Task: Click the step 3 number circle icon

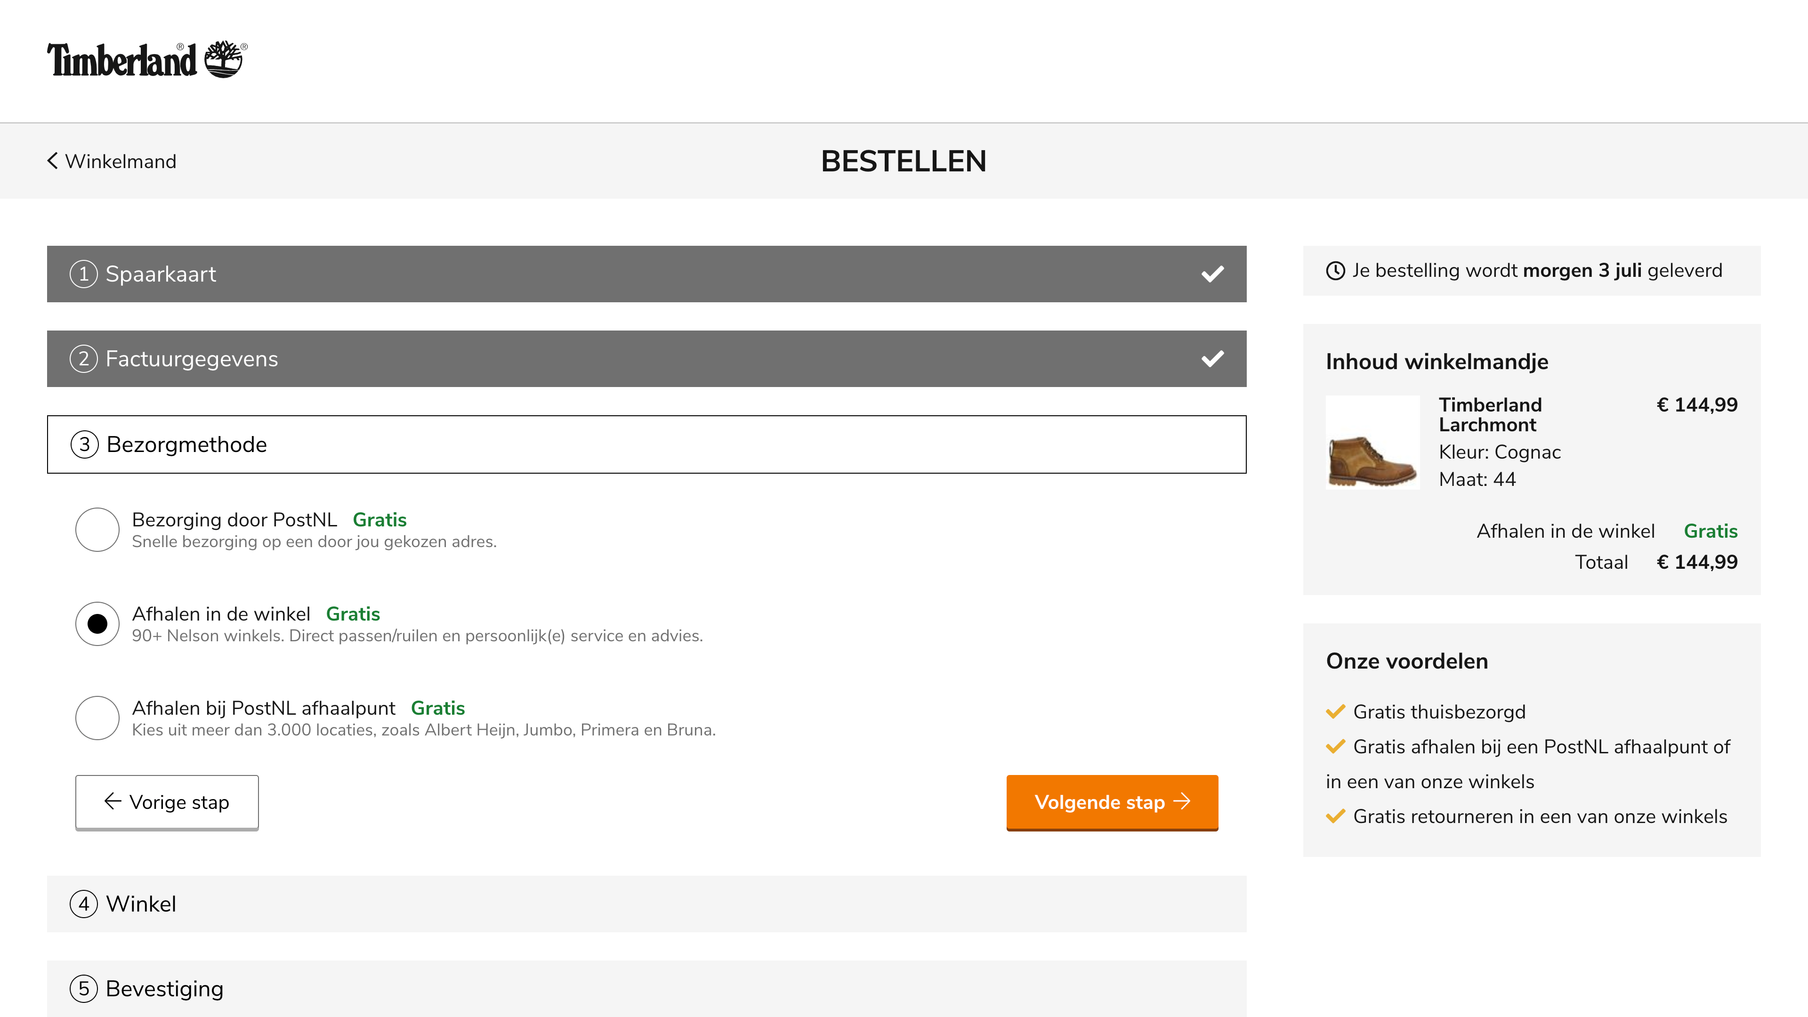Action: [84, 444]
